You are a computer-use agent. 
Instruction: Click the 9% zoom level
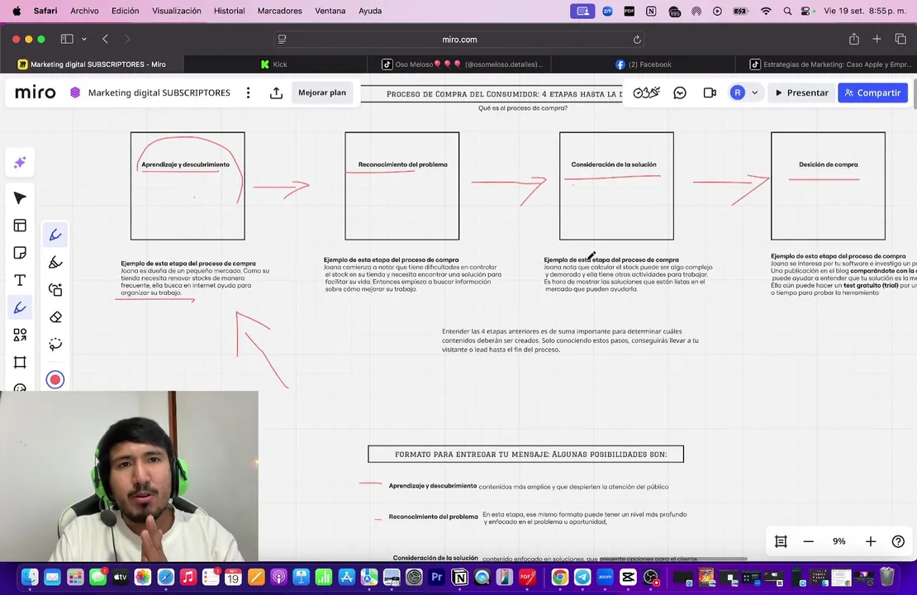tap(839, 541)
